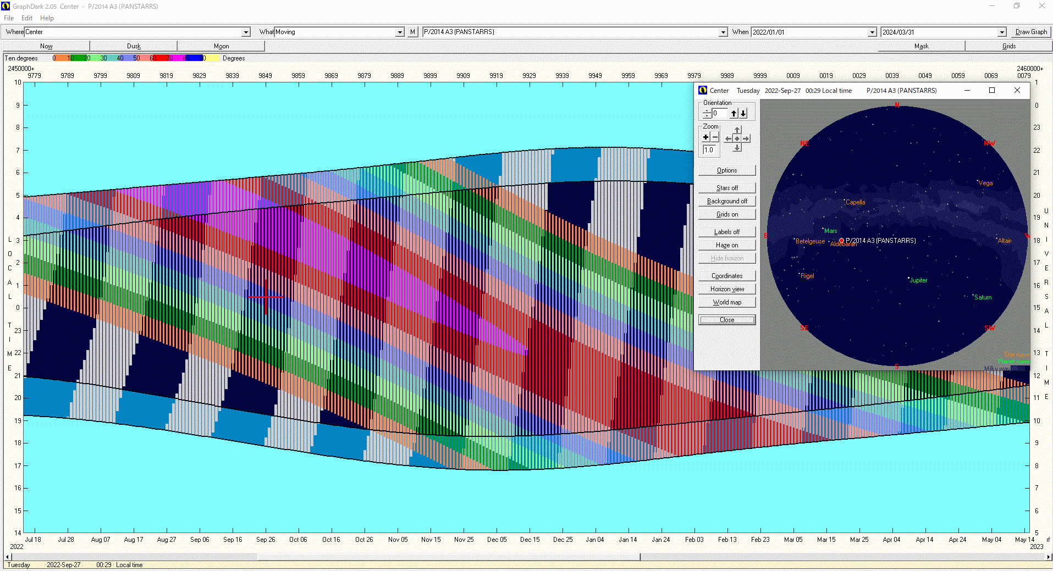
Task: Open the P/2014 A3 object dropdown
Action: point(723,32)
